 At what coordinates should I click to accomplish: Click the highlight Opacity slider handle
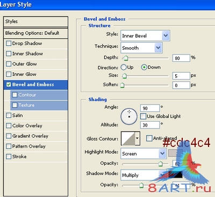click(161, 164)
